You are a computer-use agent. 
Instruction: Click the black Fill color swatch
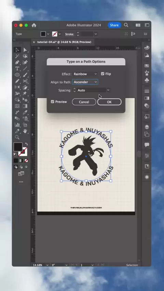(x=18, y=147)
